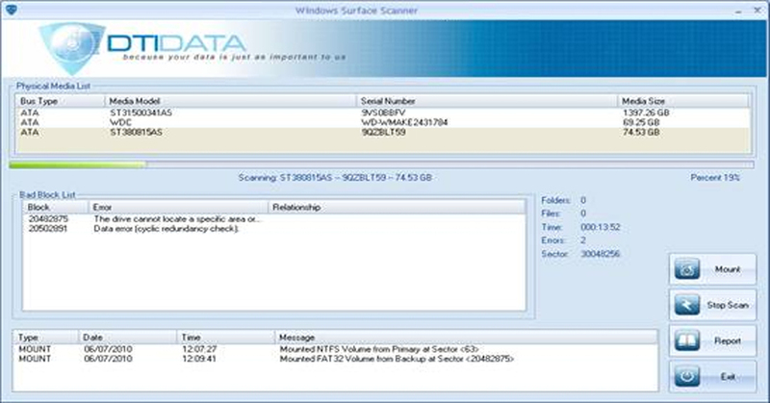Click the Sector value 30048256
Image resolution: width=770 pixels, height=403 pixels.
600,254
